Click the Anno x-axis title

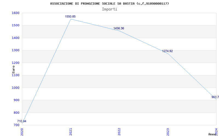(213, 134)
